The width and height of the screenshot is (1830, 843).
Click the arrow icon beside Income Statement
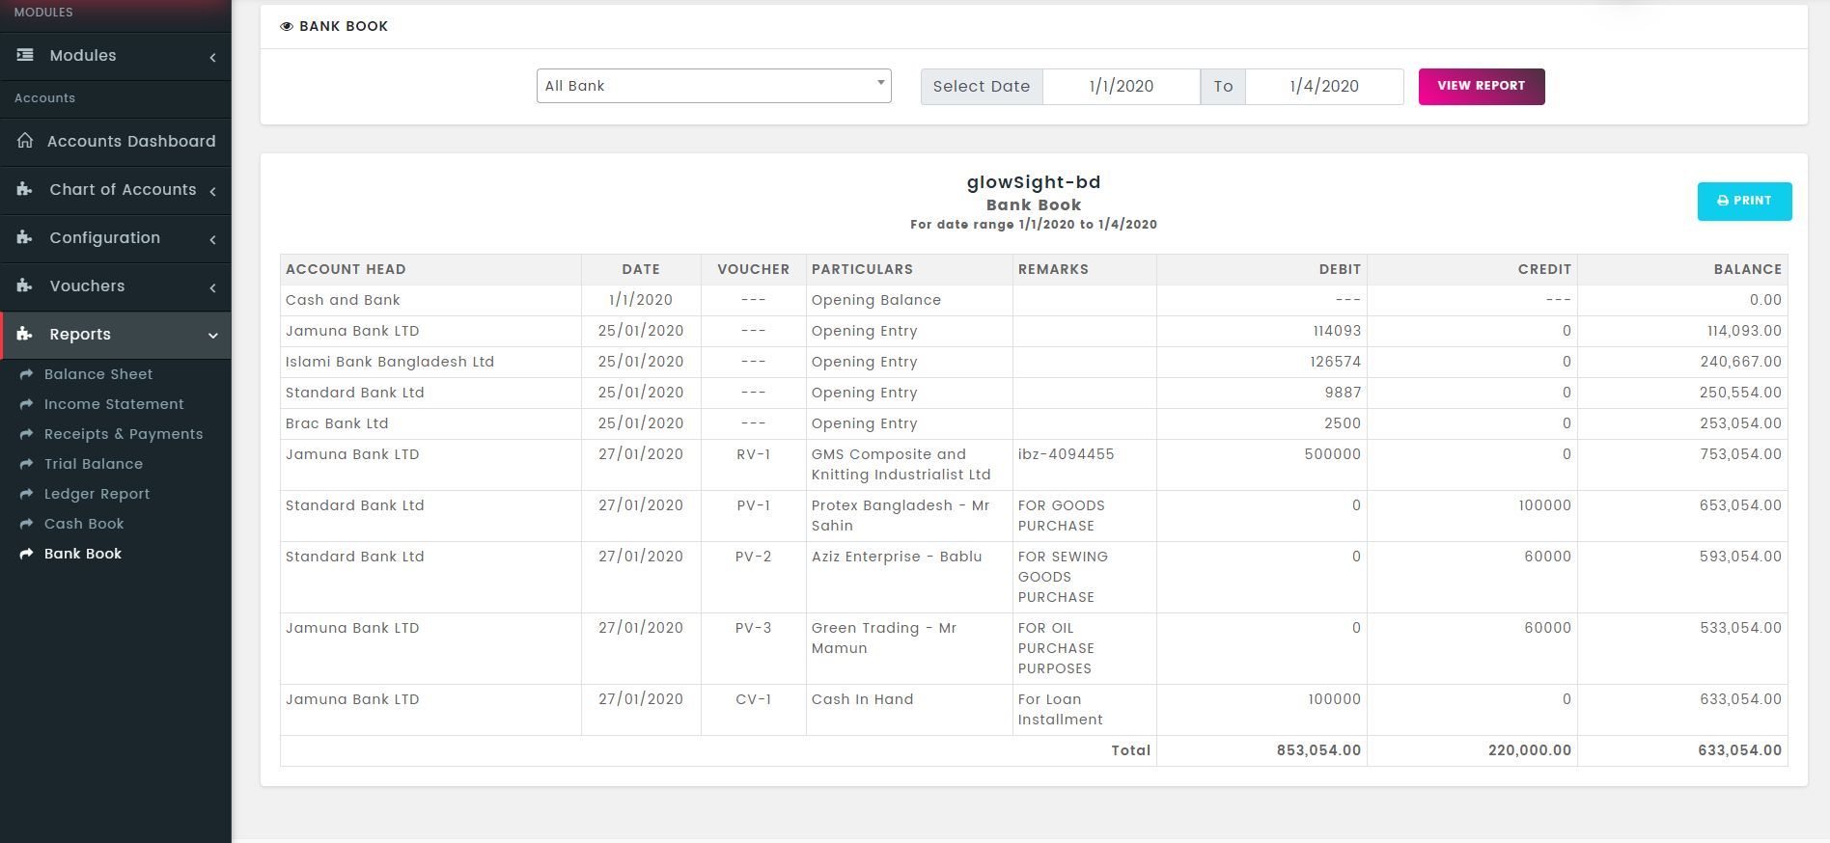26,404
